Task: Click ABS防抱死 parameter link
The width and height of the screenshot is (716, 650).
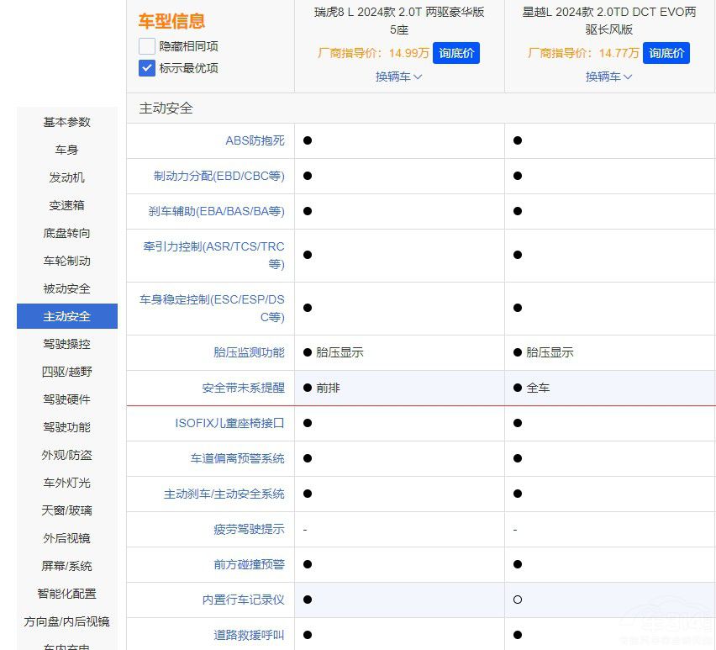Action: click(x=255, y=140)
